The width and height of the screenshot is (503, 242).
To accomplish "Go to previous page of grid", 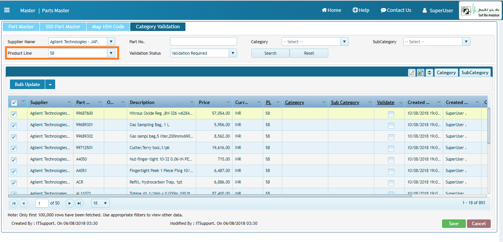I will (23, 203).
